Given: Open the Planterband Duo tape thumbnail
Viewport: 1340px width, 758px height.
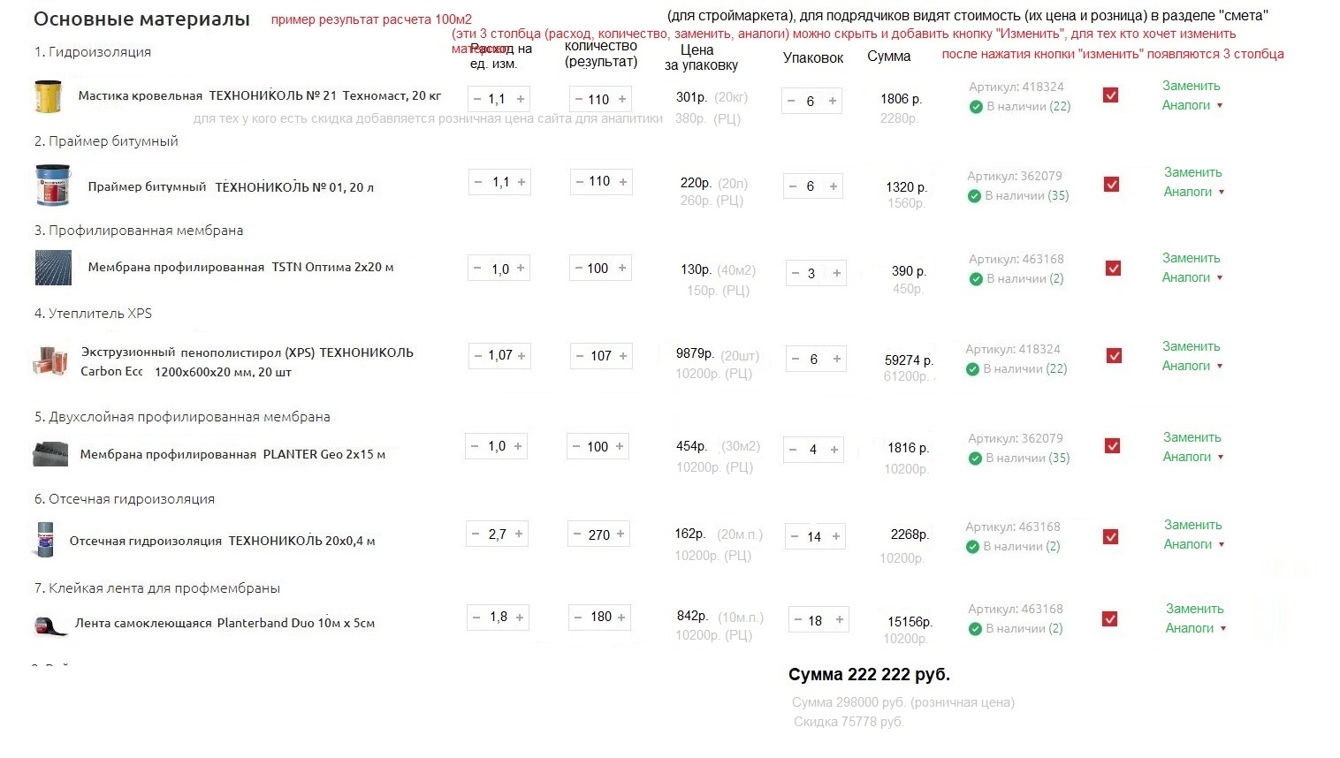Looking at the screenshot, I should [51, 625].
